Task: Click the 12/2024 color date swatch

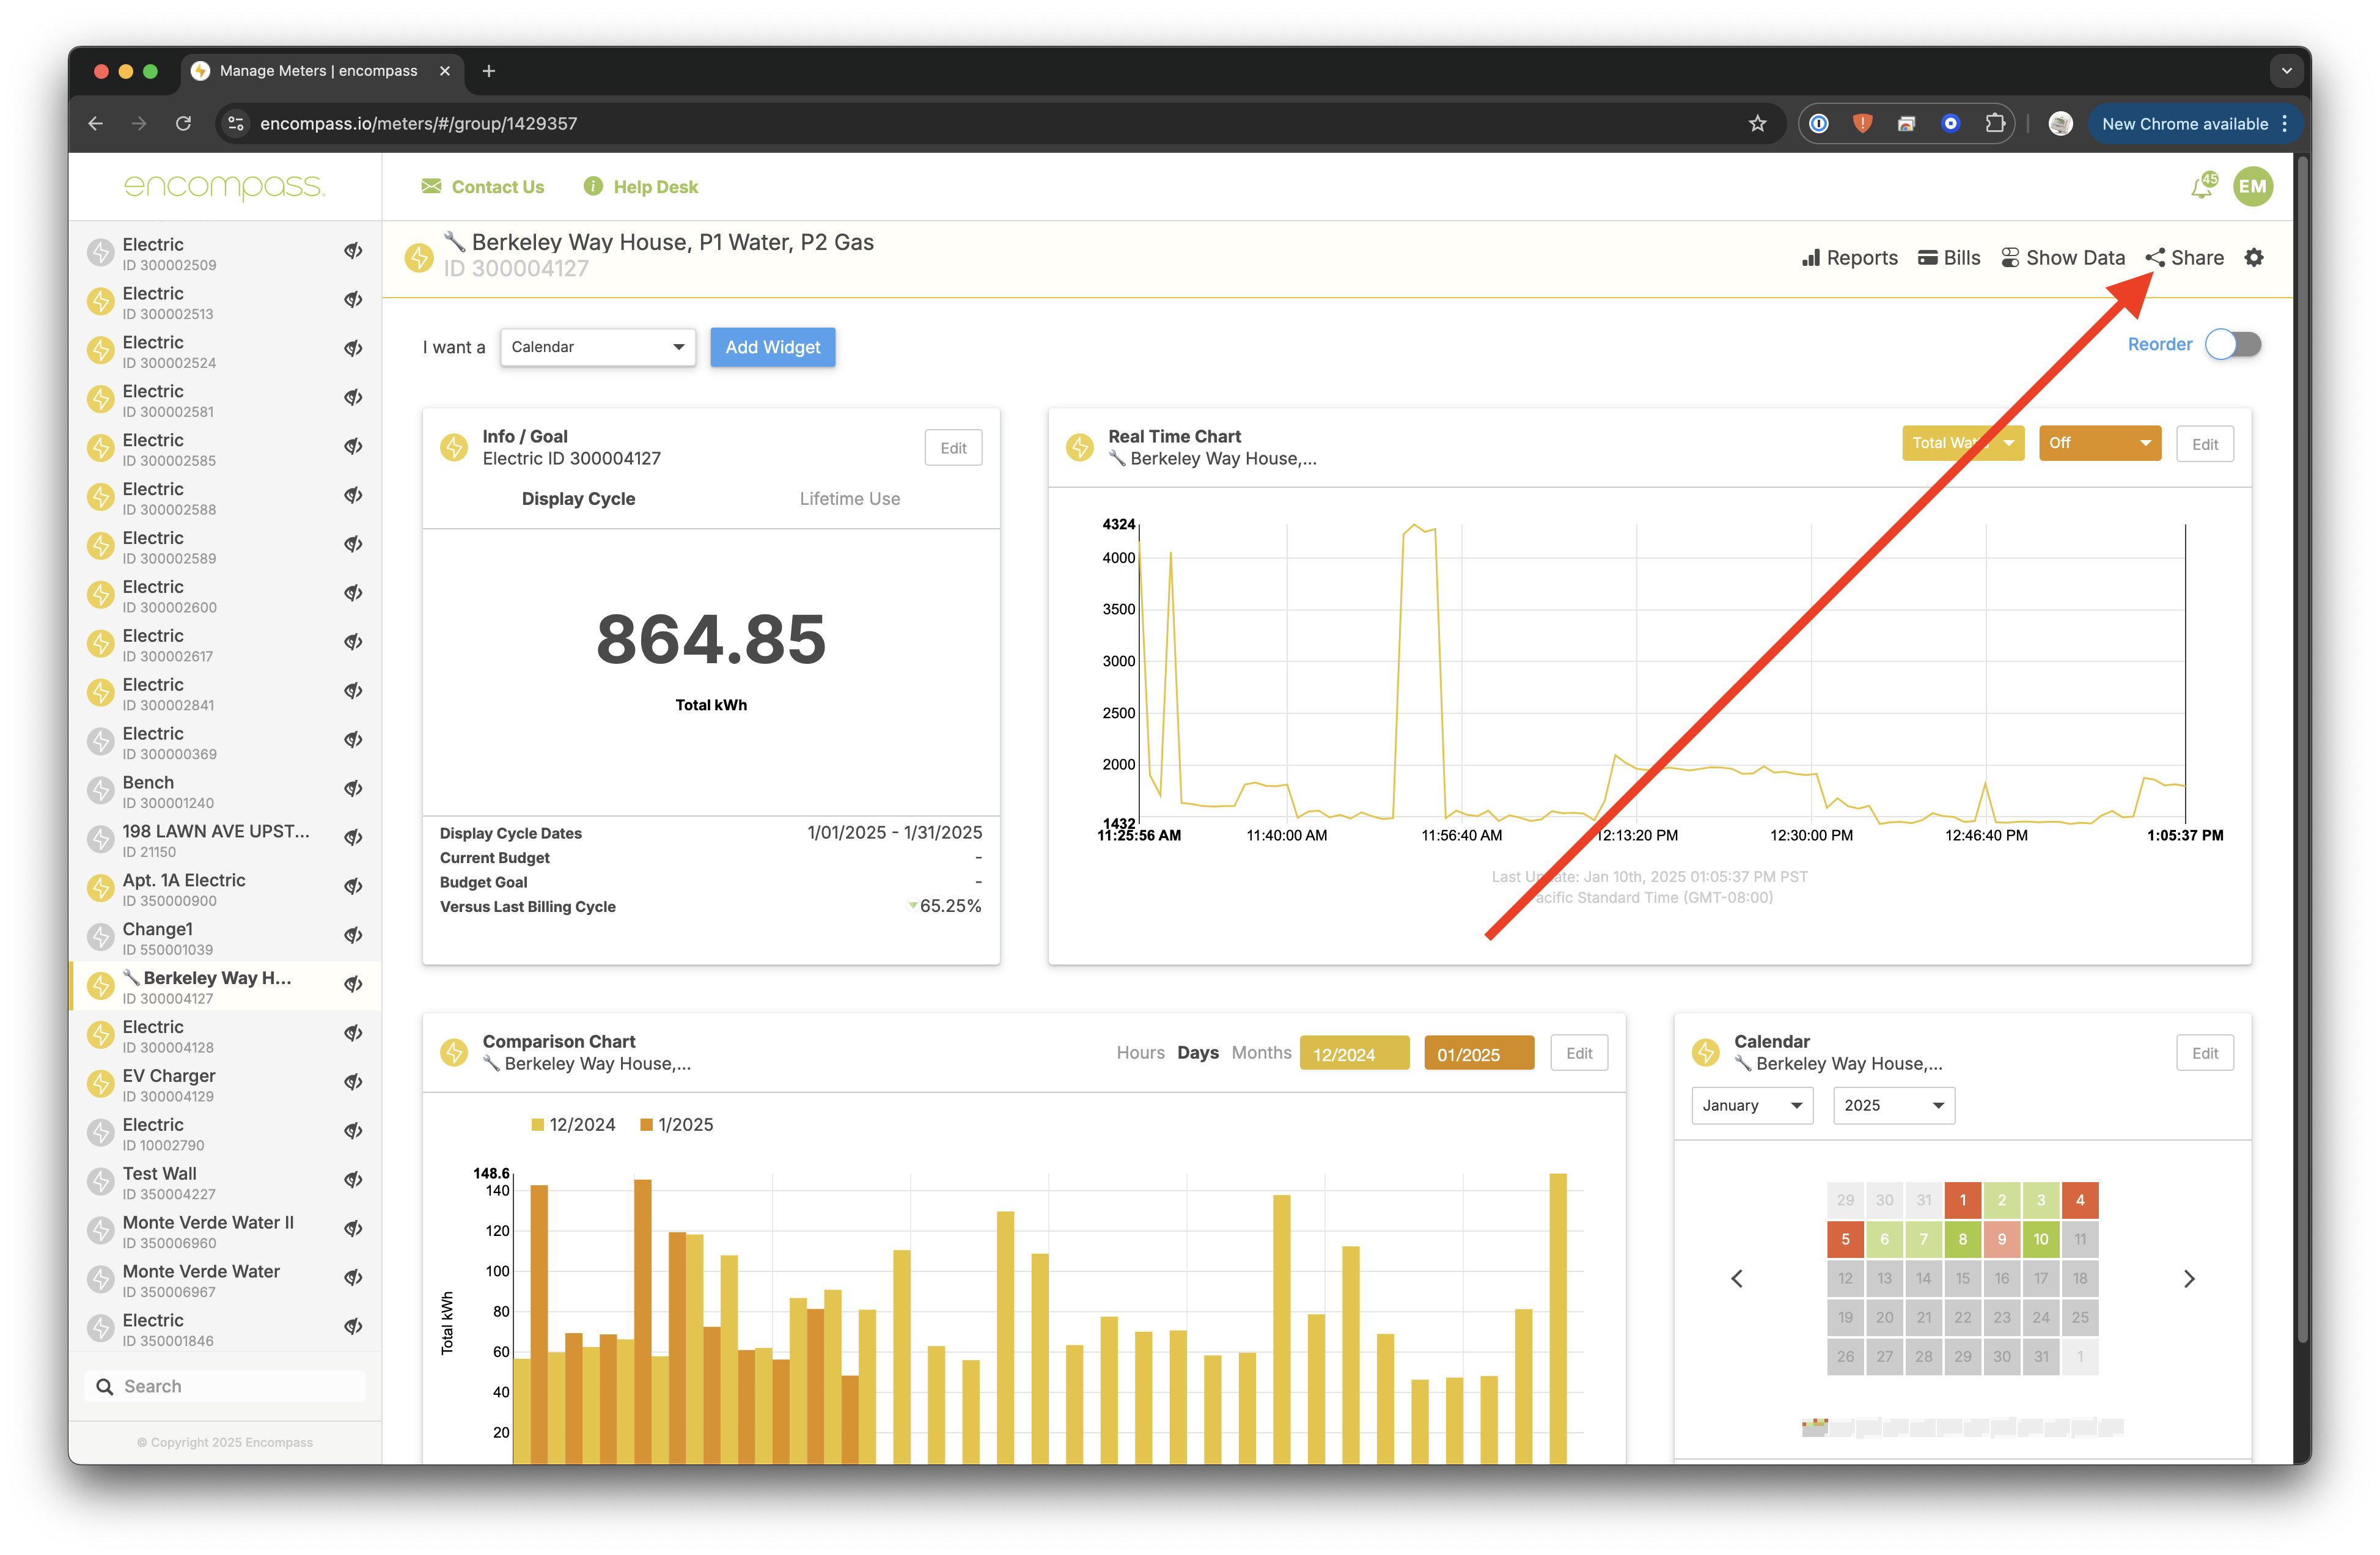Action: [x=1354, y=1054]
